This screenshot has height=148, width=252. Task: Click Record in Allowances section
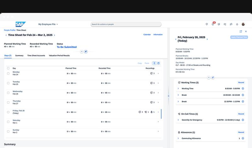click(241, 132)
